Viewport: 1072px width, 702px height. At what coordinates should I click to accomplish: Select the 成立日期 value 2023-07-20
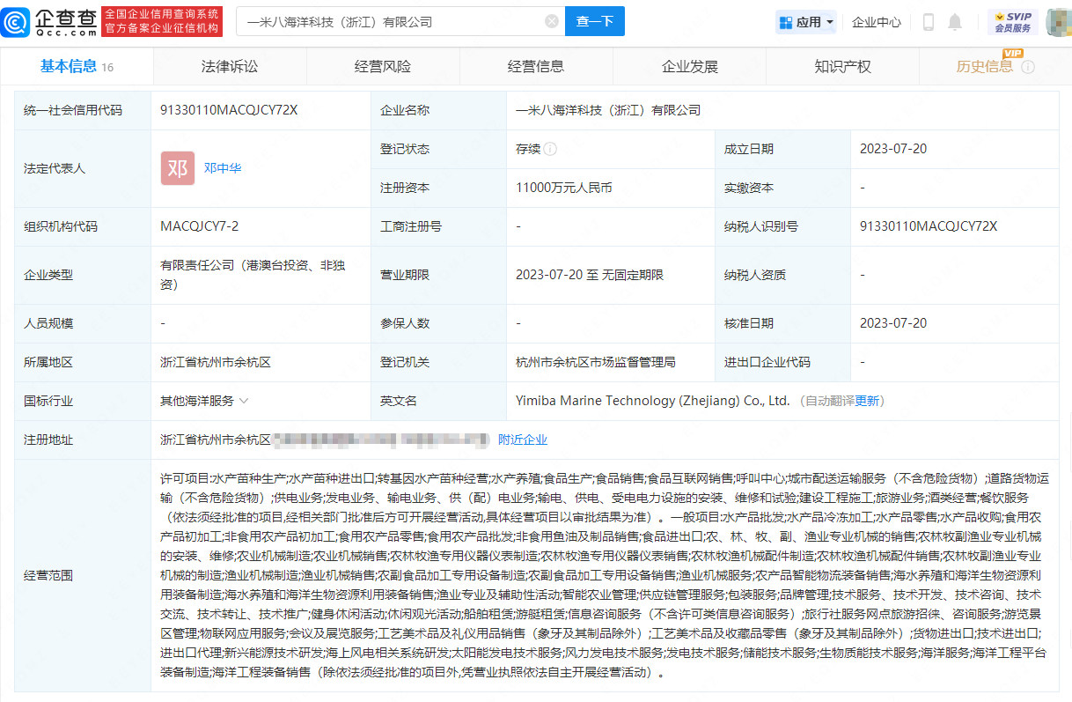[893, 149]
